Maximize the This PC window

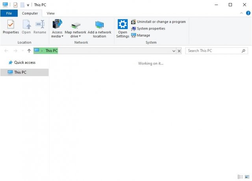click(230, 5)
